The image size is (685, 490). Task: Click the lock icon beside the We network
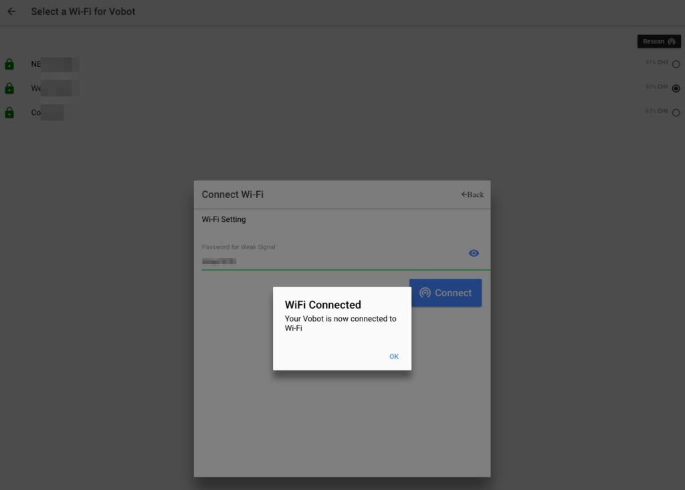[9, 88]
